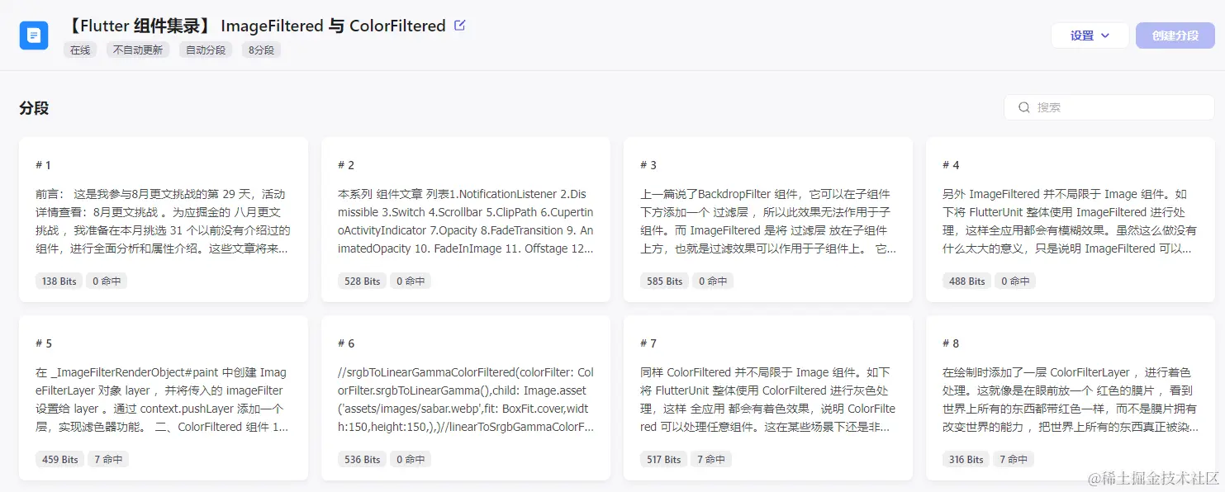Click 7 命中 badge on segment 7
This screenshot has width=1225, height=492.
point(713,459)
